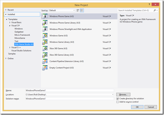Select the Test template category
The width and height of the screenshot is (164, 115).
click(16, 41)
